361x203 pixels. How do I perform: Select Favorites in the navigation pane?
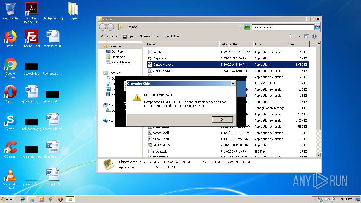point(115,46)
